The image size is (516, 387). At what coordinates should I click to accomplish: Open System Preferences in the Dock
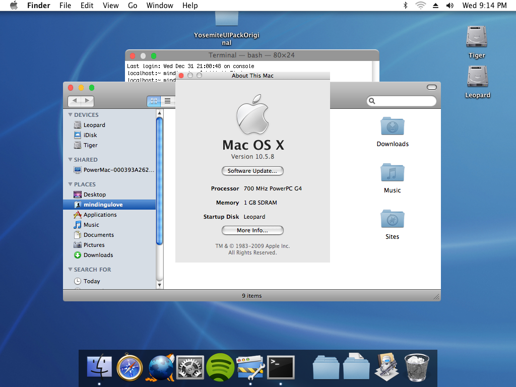190,367
